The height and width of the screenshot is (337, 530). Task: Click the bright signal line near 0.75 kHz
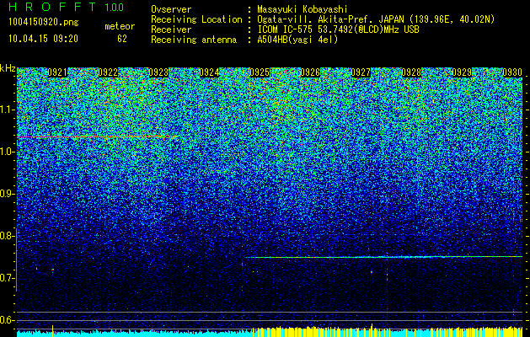384,257
